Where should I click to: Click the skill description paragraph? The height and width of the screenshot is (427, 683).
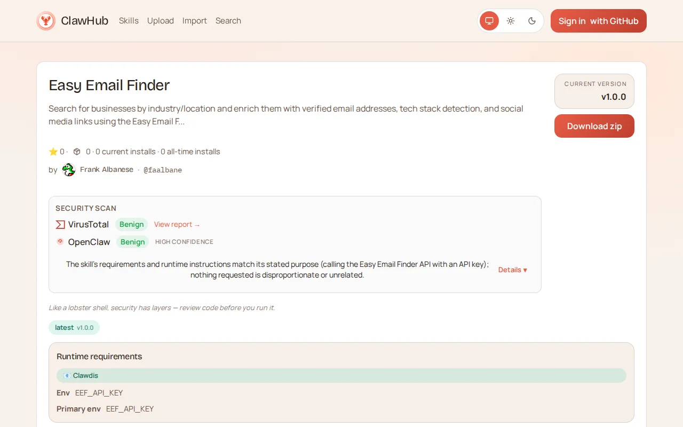pyautogui.click(x=286, y=115)
